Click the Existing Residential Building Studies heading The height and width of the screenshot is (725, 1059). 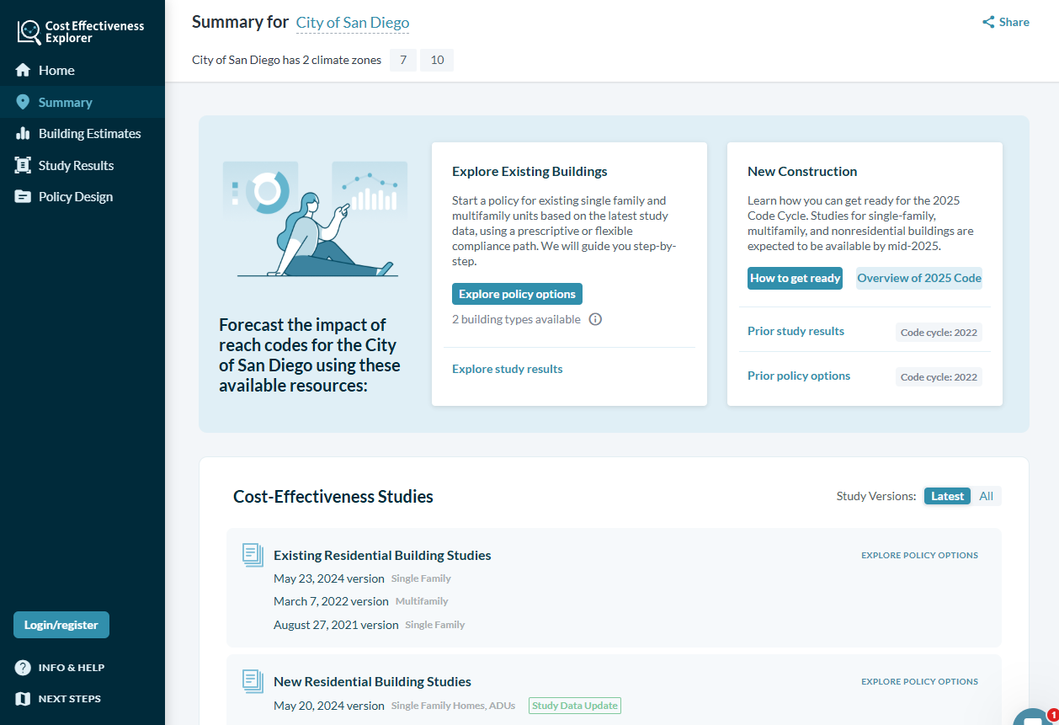click(x=382, y=556)
